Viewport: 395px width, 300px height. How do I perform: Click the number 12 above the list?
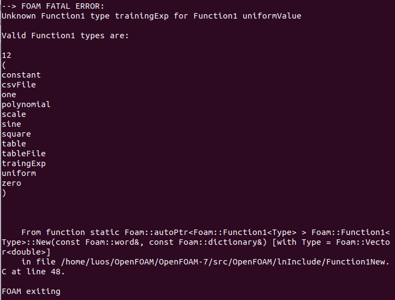coord(7,55)
